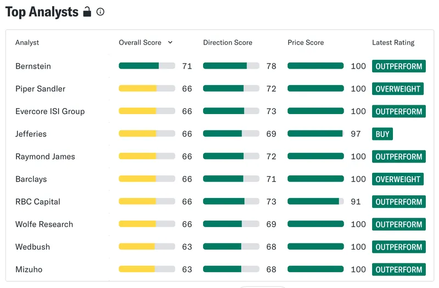This screenshot has width=439, height=288.
Task: Click Barclays' OVERWEIGHT rating badge
Action: 397,179
